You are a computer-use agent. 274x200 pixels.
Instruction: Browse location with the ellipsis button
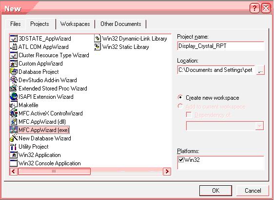[260, 70]
